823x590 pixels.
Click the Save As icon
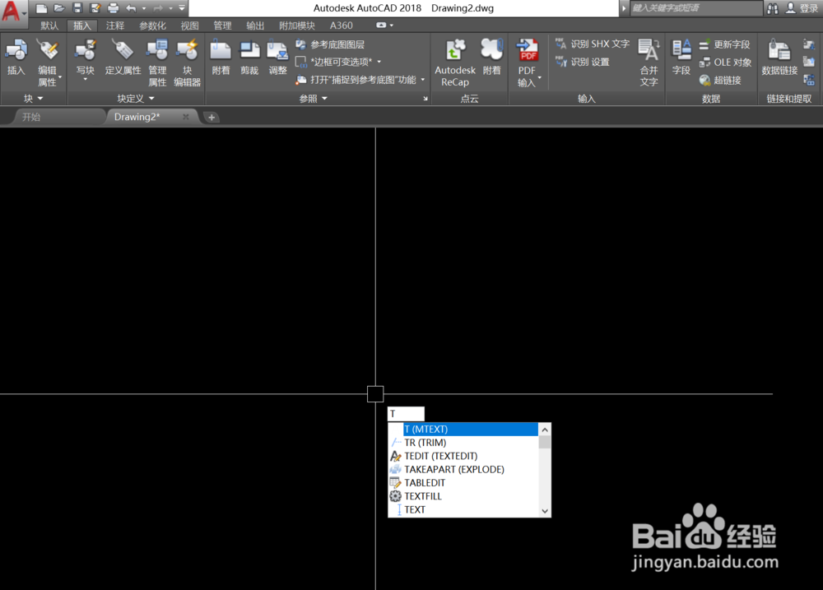(95, 8)
